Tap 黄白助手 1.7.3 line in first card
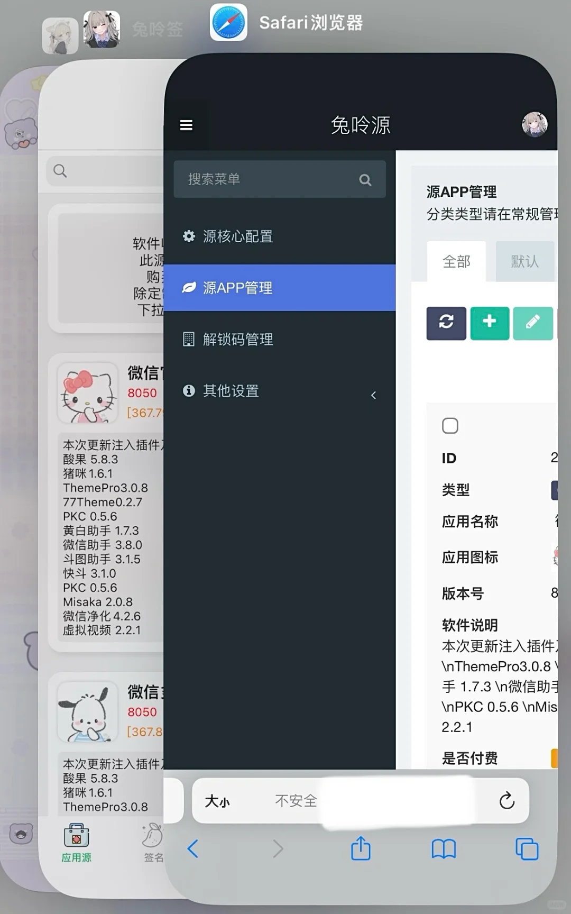 pyautogui.click(x=101, y=531)
